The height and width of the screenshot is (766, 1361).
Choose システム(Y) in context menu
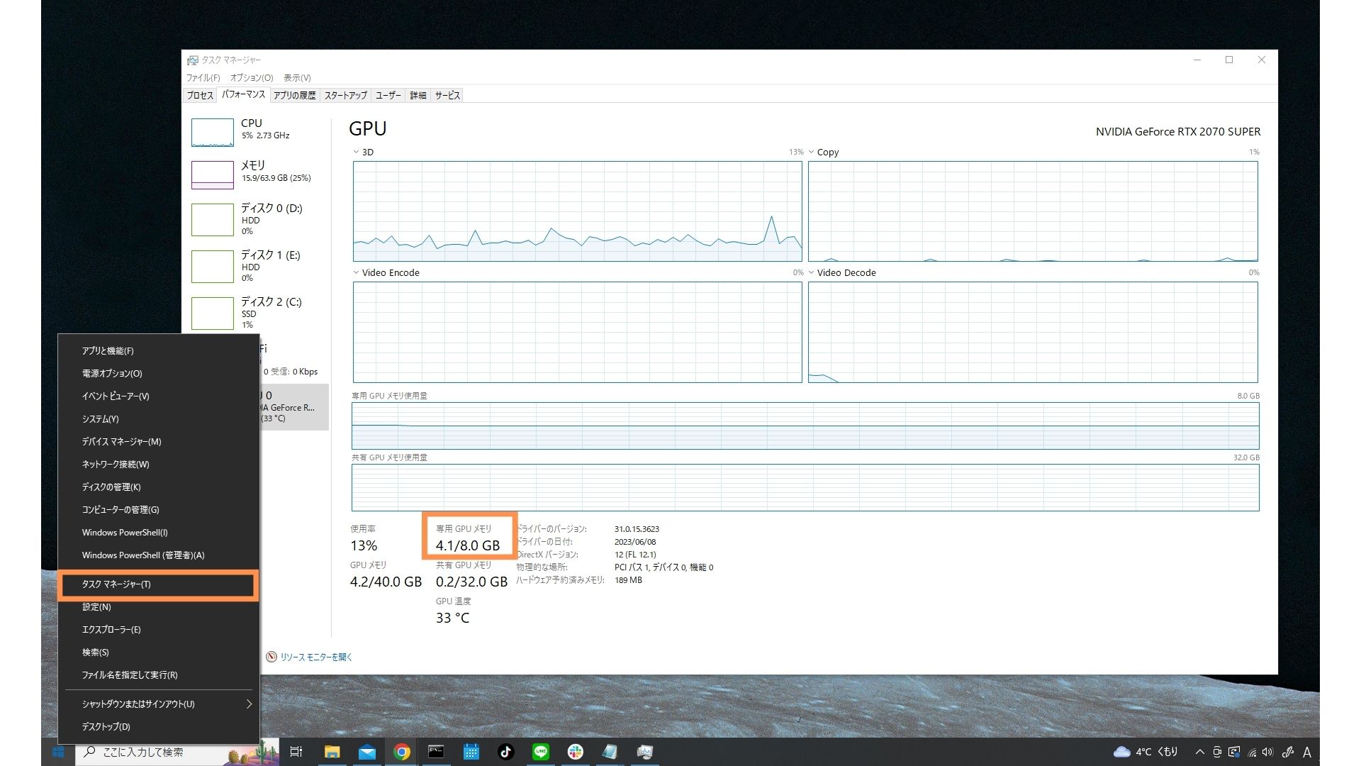point(159,418)
